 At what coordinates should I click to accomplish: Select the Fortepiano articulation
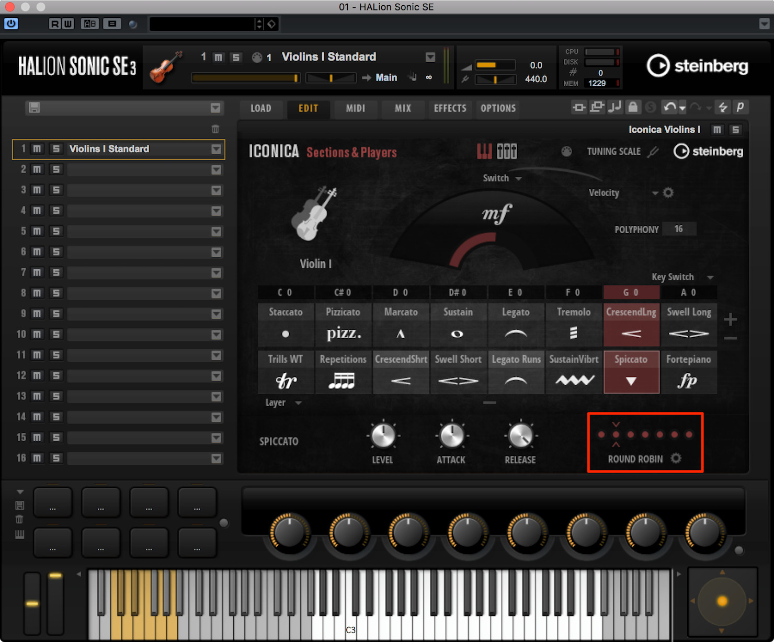pyautogui.click(x=689, y=372)
